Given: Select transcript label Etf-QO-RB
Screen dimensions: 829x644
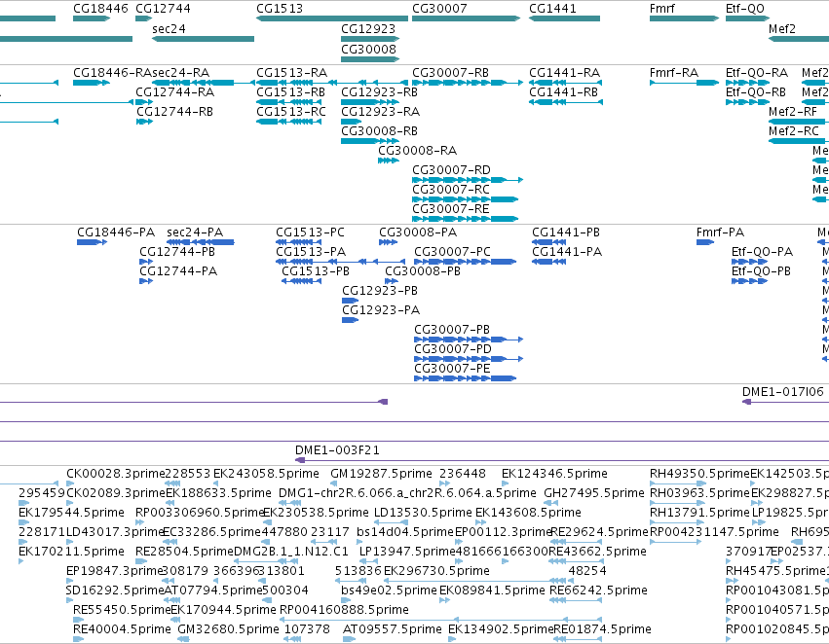Looking at the screenshot, I should point(756,92).
